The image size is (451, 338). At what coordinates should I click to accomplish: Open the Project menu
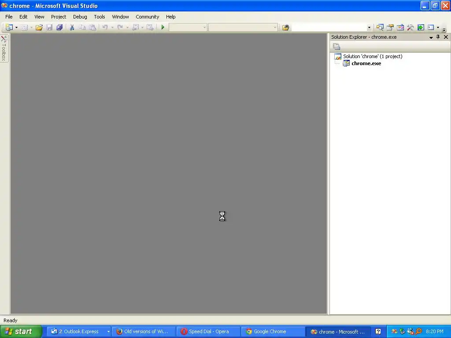click(59, 17)
